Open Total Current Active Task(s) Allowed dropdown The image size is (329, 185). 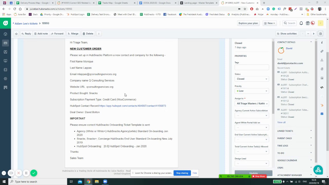click(x=252, y=152)
